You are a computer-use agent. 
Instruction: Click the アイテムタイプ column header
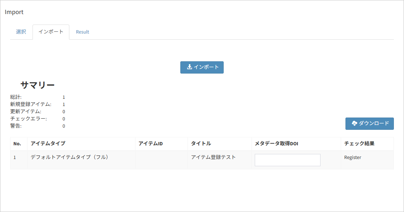pos(48,143)
